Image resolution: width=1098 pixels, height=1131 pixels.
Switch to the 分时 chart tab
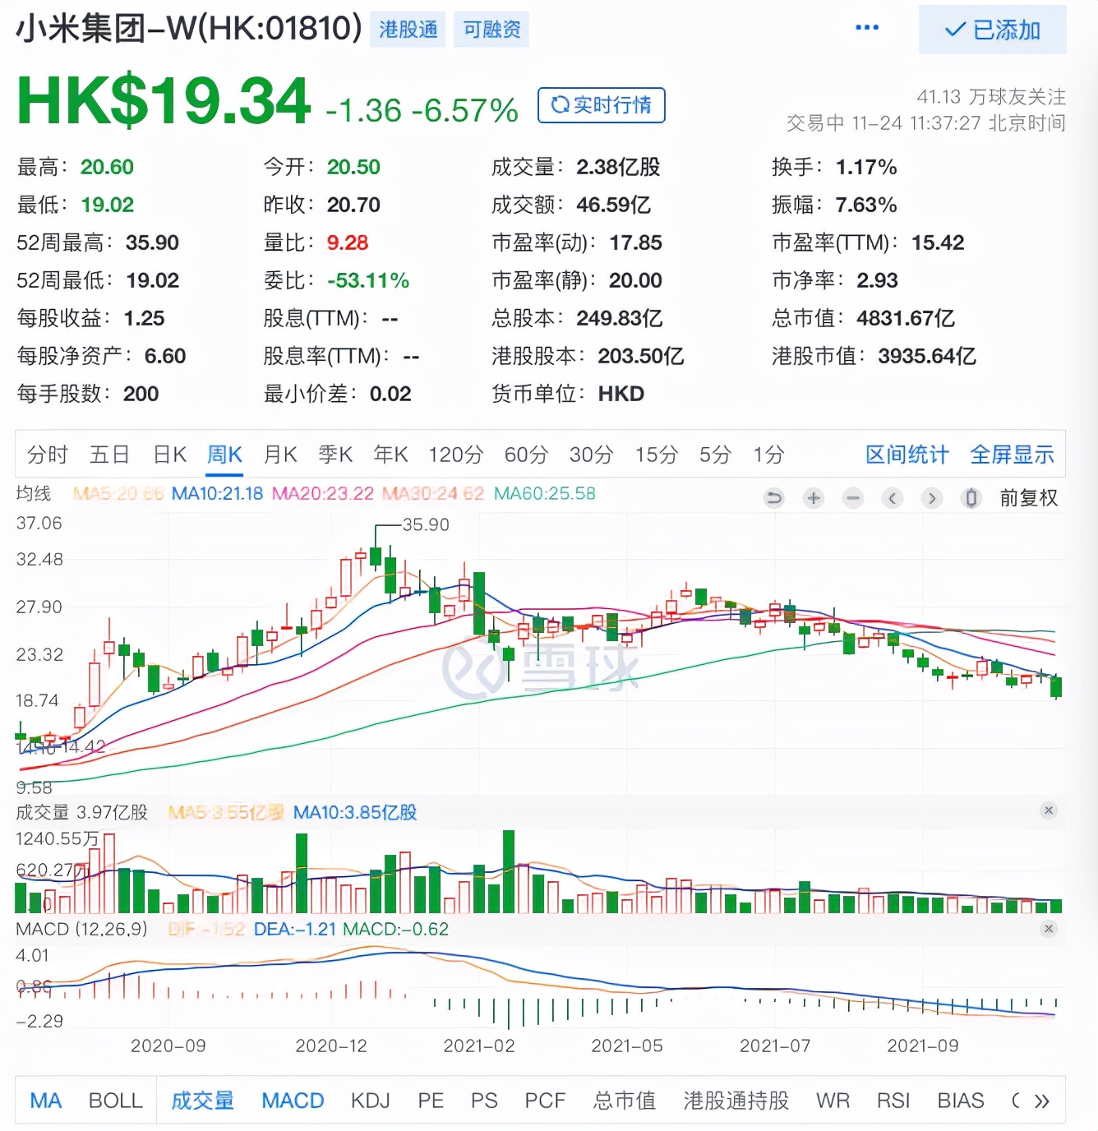click(x=47, y=455)
